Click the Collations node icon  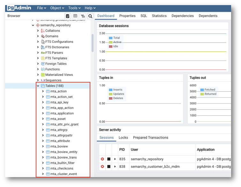pos(43,31)
